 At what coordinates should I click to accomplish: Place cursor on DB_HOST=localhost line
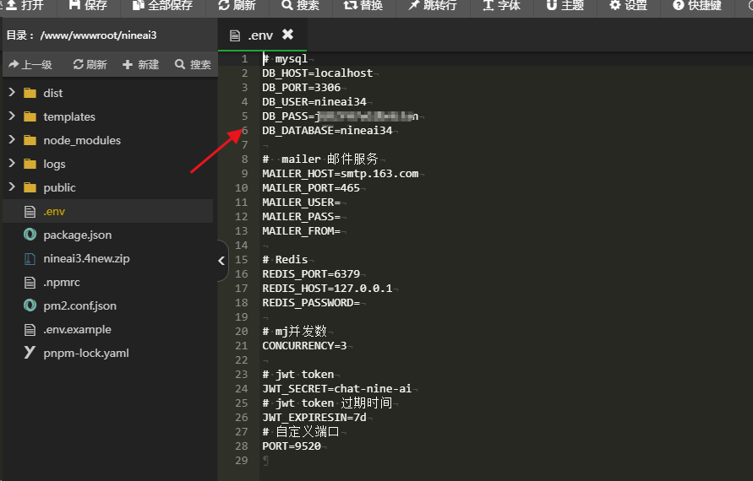coord(318,73)
